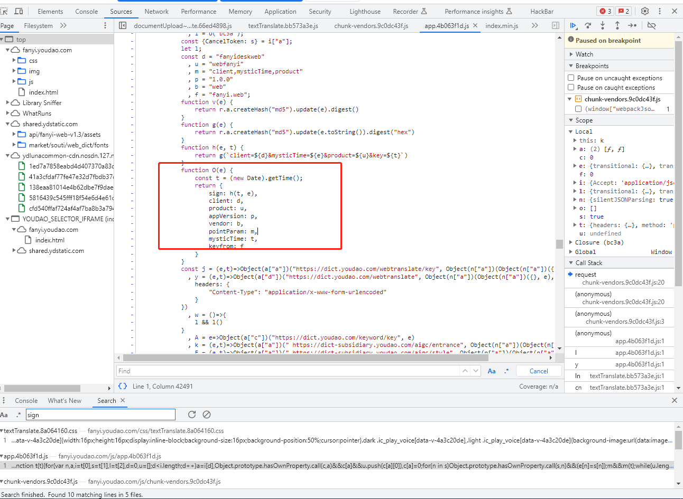Open the textTranslate.bb573a3e.js editor tab
Screen dimensions: 683x499
click(283, 25)
